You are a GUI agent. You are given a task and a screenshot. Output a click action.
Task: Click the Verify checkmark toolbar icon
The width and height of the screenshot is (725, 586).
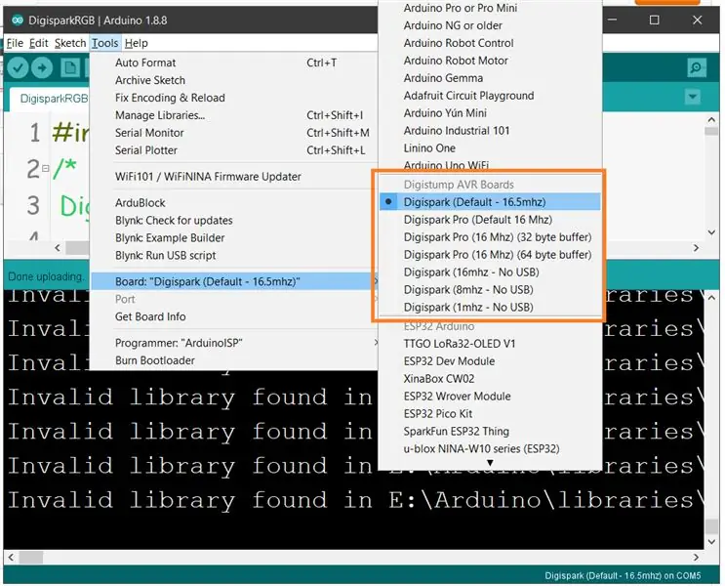[18, 68]
